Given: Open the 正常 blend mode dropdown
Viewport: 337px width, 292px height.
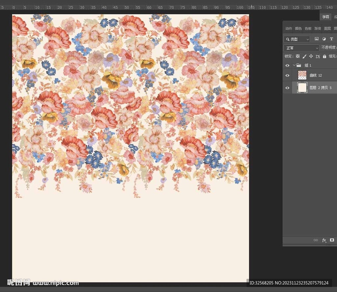Looking at the screenshot, I should tap(302, 48).
